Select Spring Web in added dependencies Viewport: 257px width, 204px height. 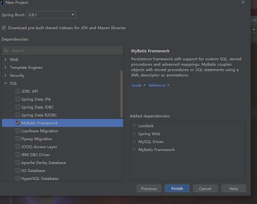pyautogui.click(x=149, y=134)
